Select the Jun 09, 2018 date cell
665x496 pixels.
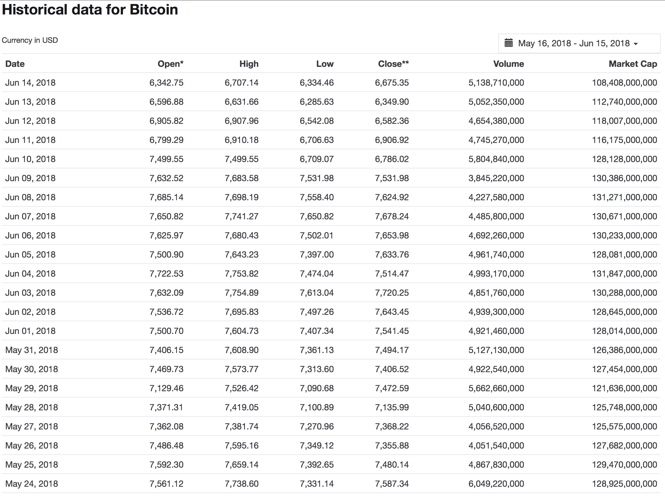pyautogui.click(x=30, y=178)
